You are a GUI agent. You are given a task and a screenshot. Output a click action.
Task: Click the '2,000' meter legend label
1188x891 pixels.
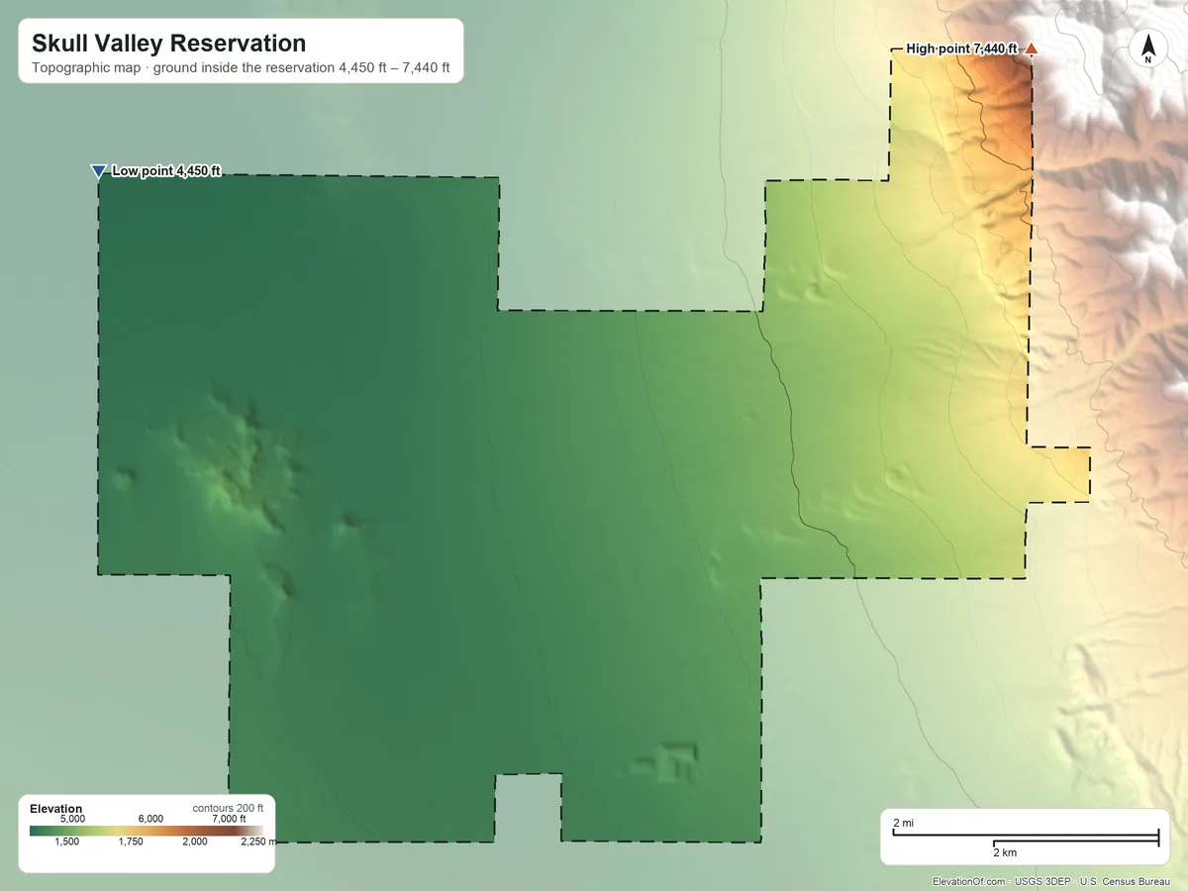point(195,841)
